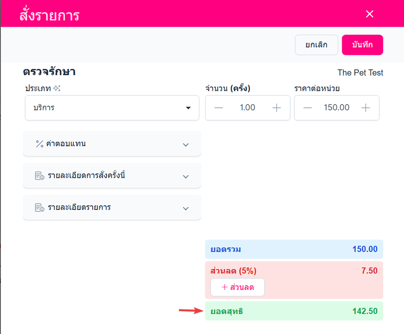
Task: Decrease ราคาต่อหน่วย with minus button
Action: coord(307,108)
